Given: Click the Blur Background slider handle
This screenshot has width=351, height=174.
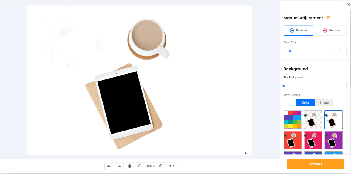Looking at the screenshot, I should click(x=284, y=86).
